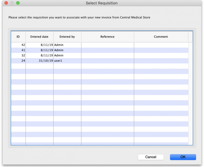Click the green zoom traffic light button

click(17, 3)
